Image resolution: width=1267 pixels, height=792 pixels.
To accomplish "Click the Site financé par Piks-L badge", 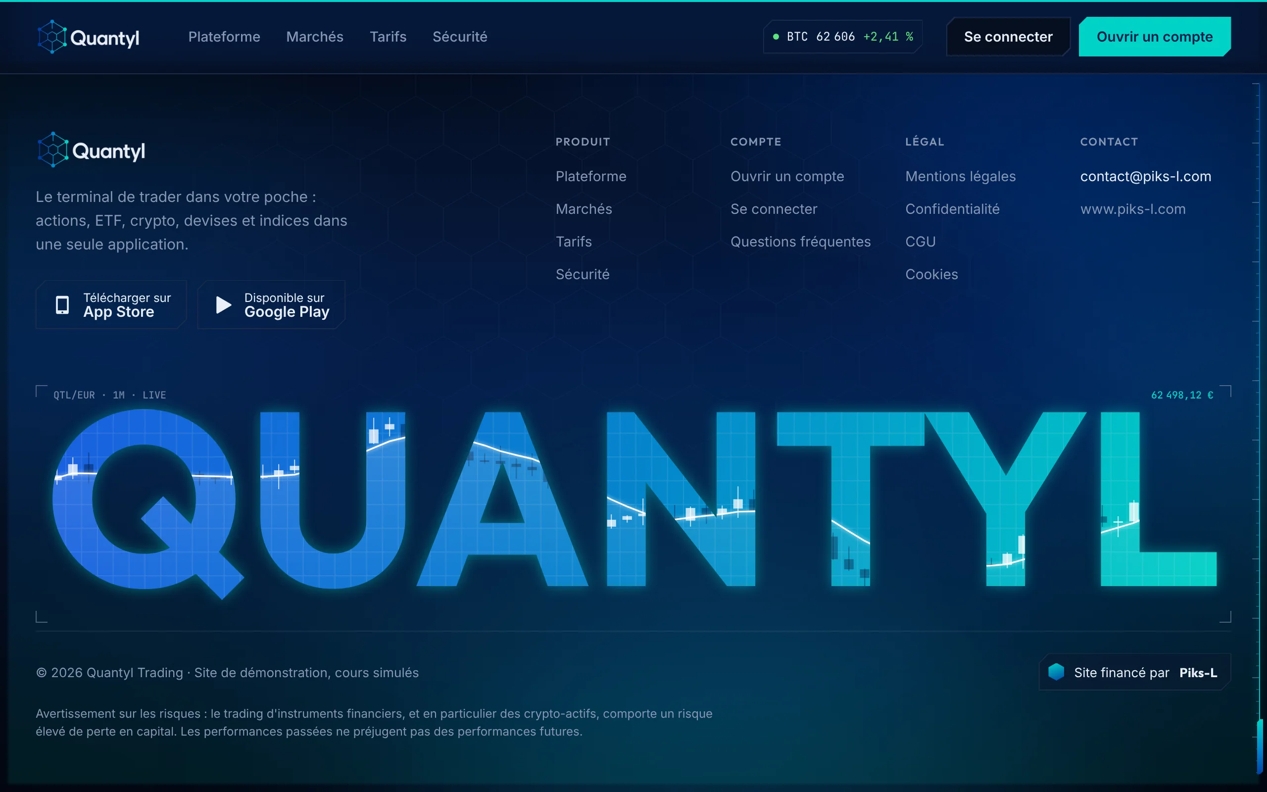I will coord(1134,672).
